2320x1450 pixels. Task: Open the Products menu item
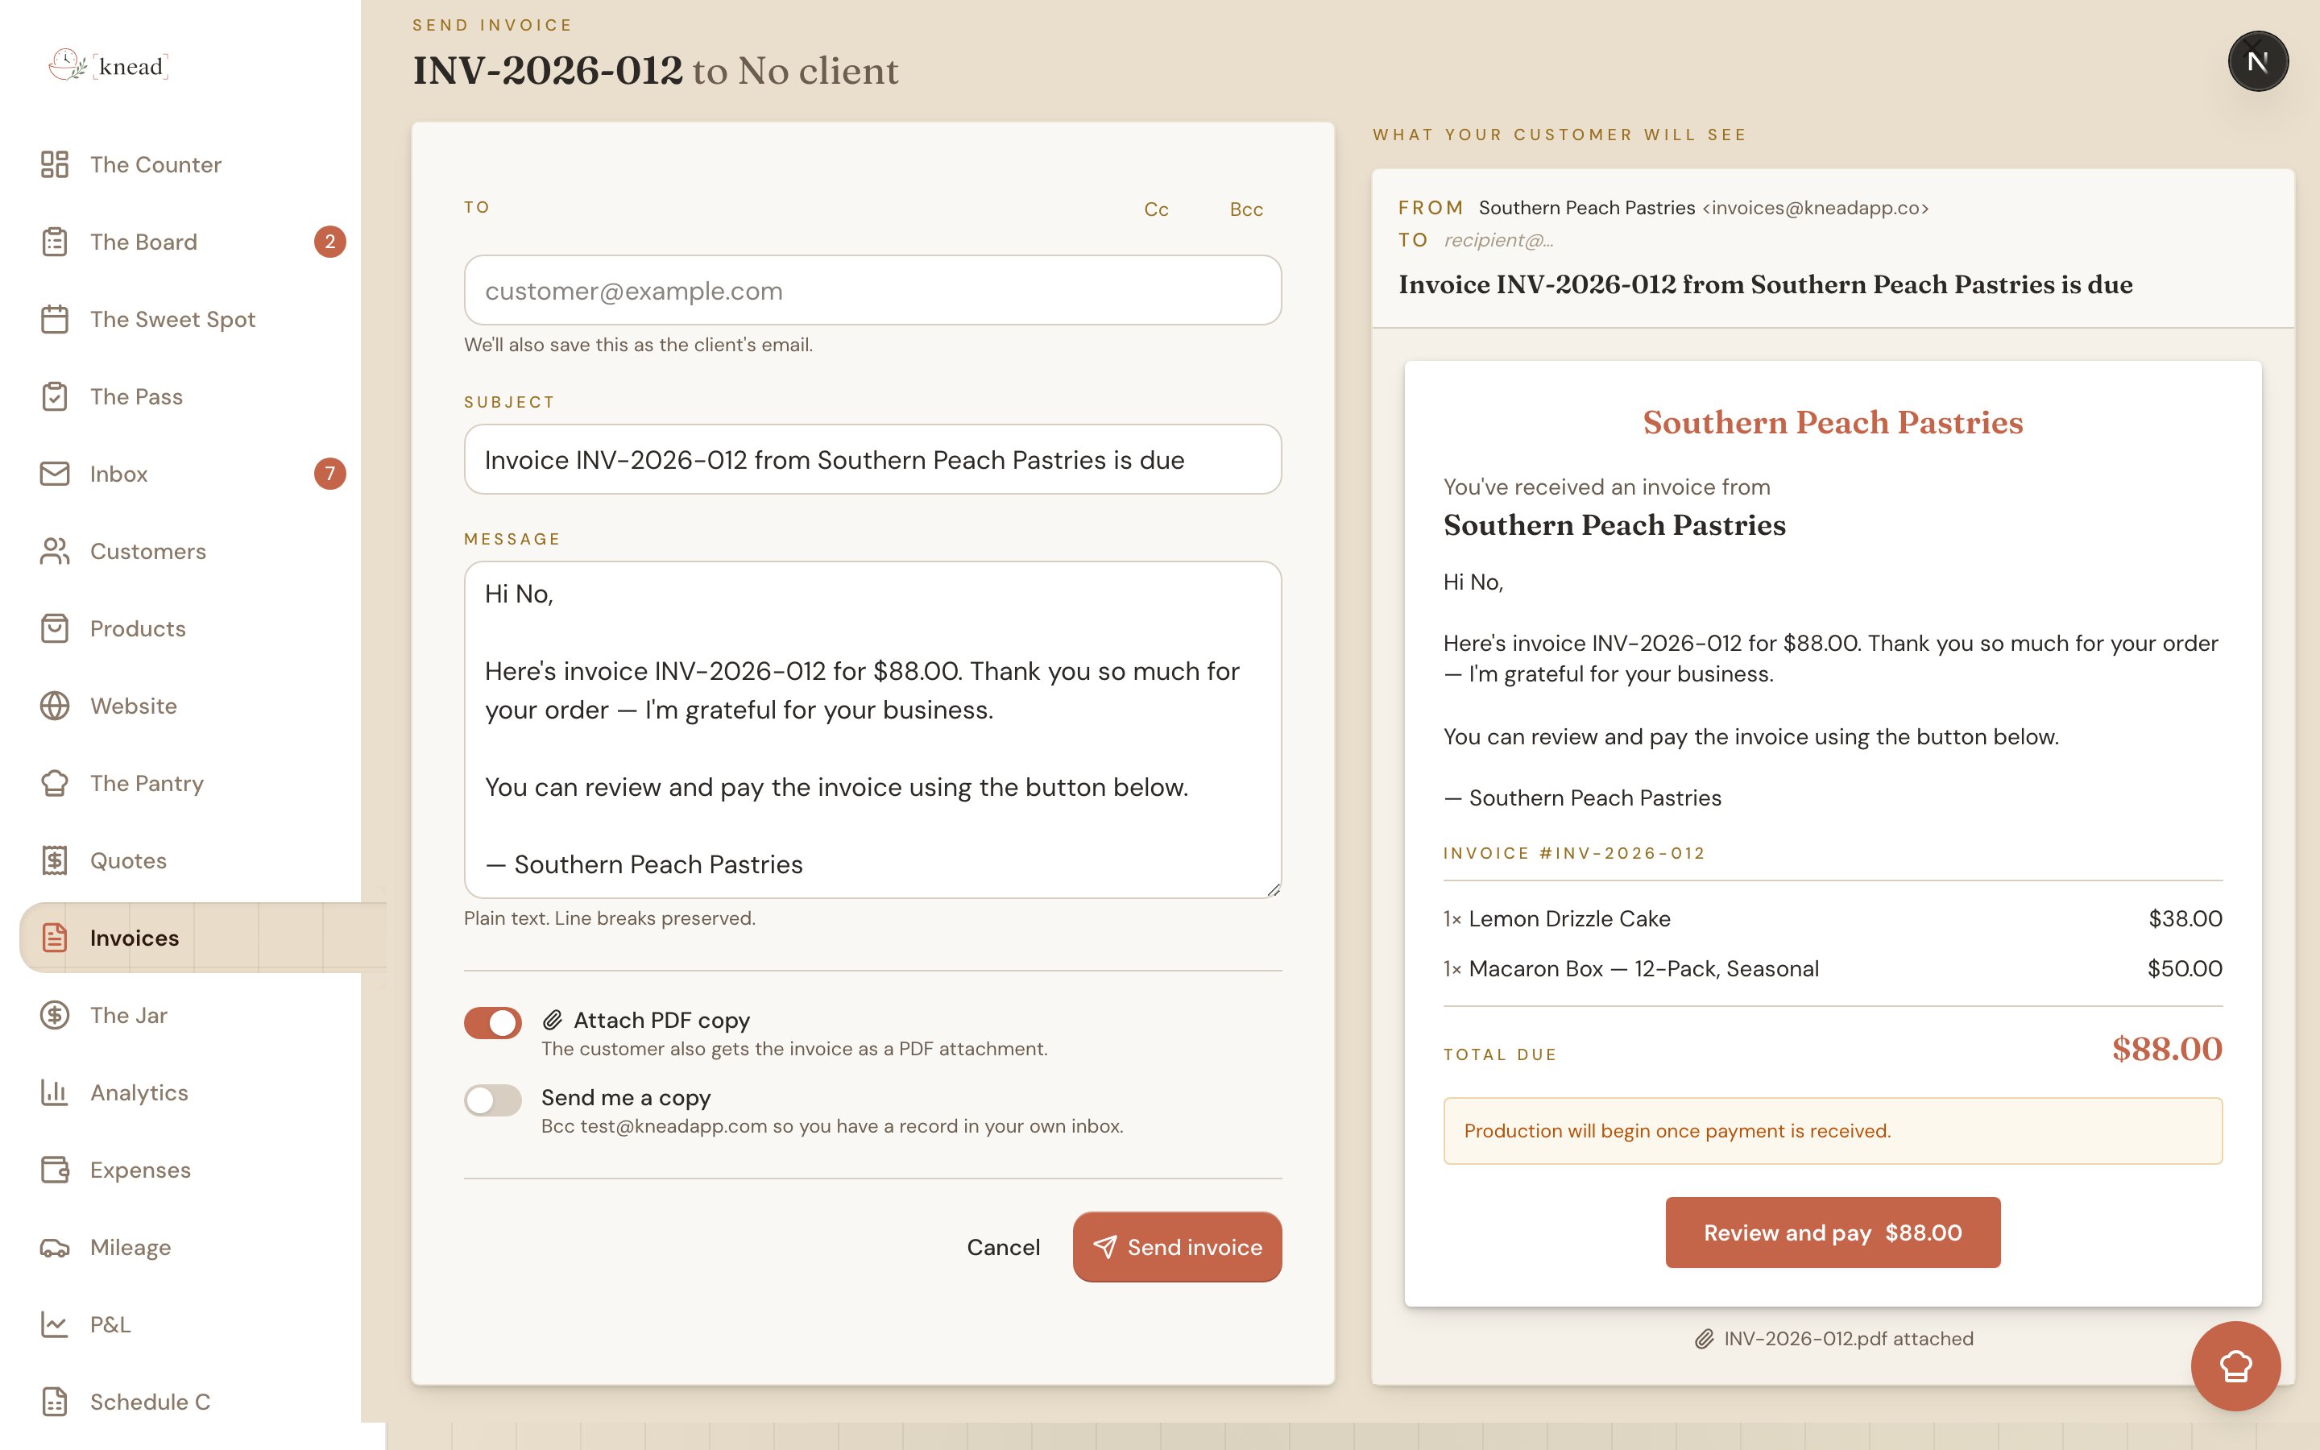[138, 628]
